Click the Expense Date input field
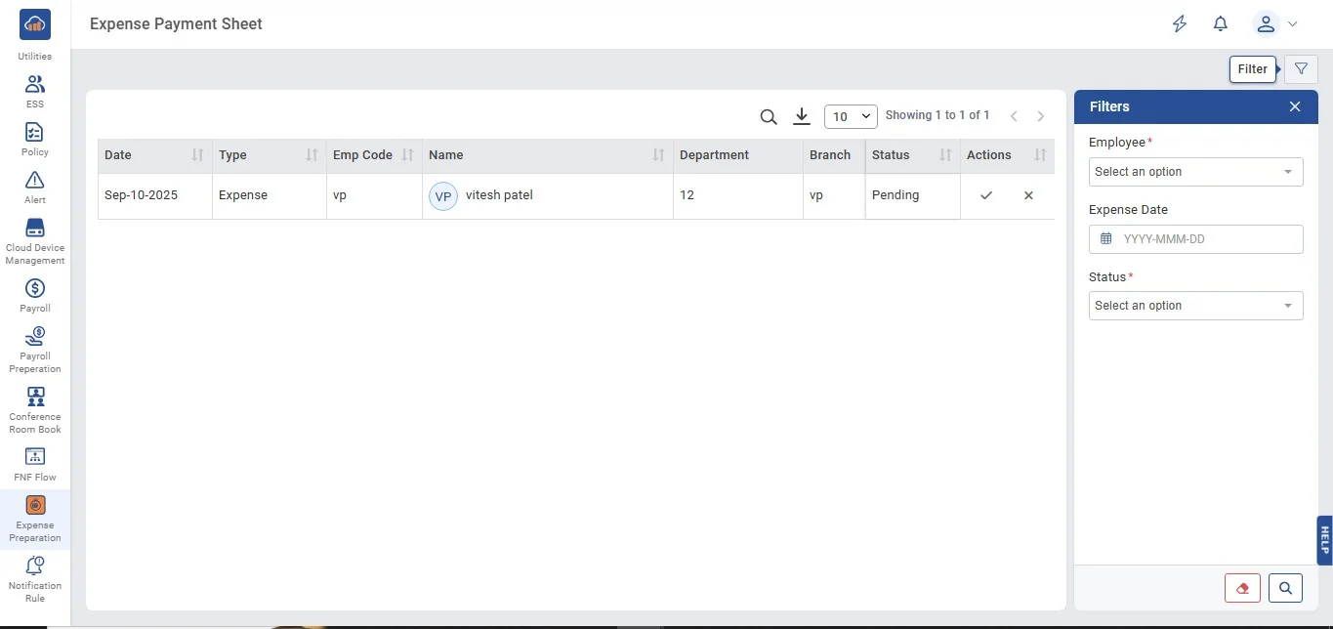 (x=1195, y=239)
